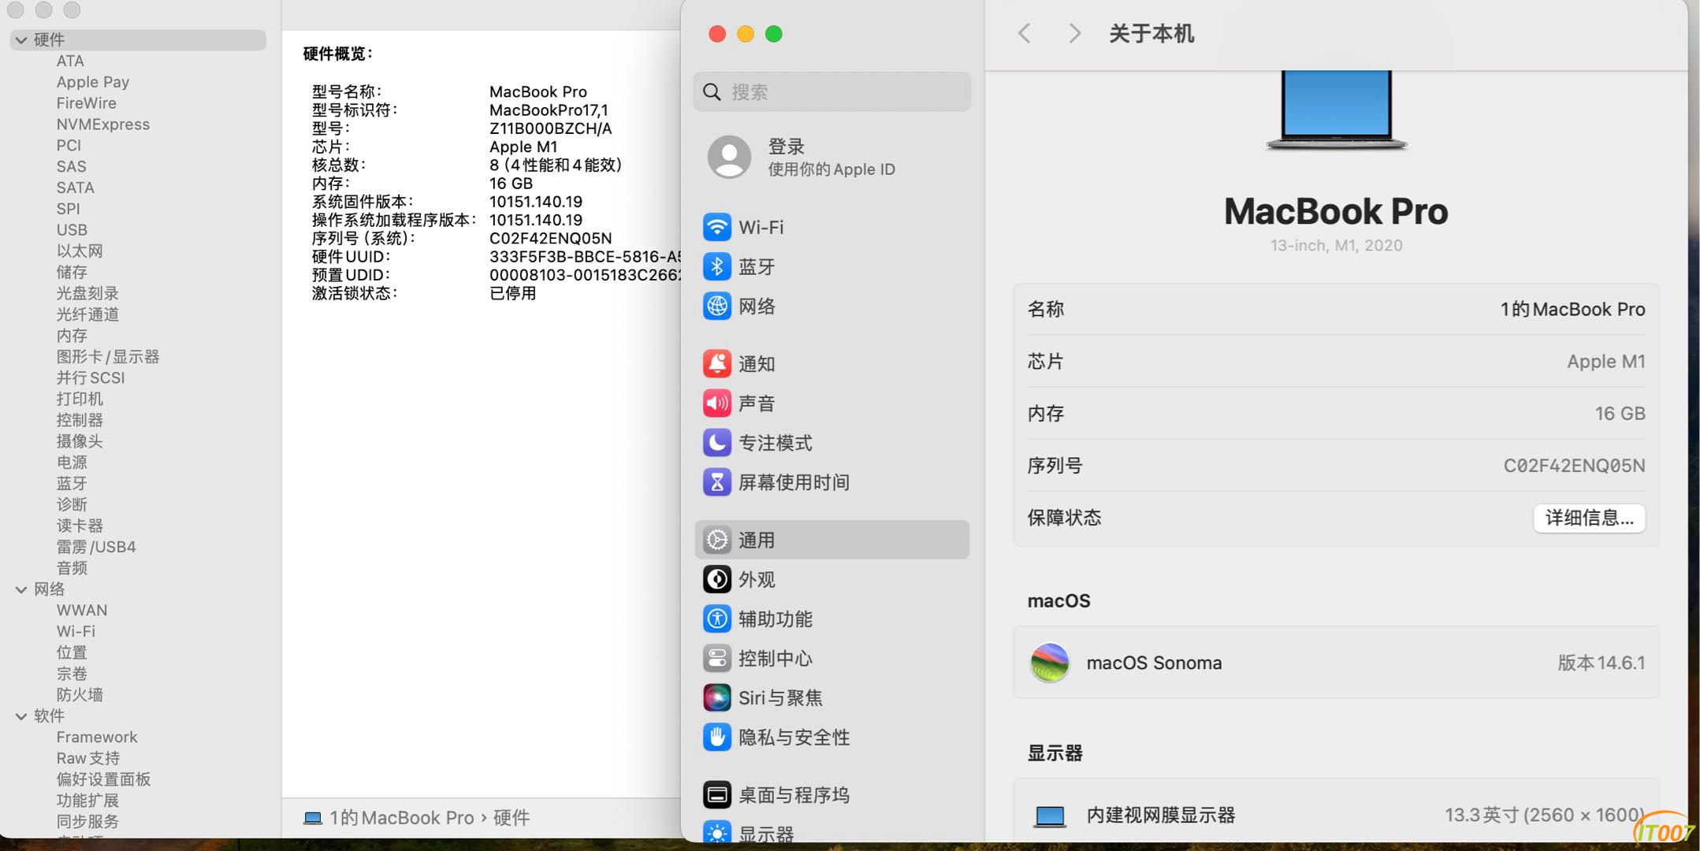This screenshot has width=1700, height=851.
Task: Select Apple Pay in sidebar tree
Action: pos(92,82)
